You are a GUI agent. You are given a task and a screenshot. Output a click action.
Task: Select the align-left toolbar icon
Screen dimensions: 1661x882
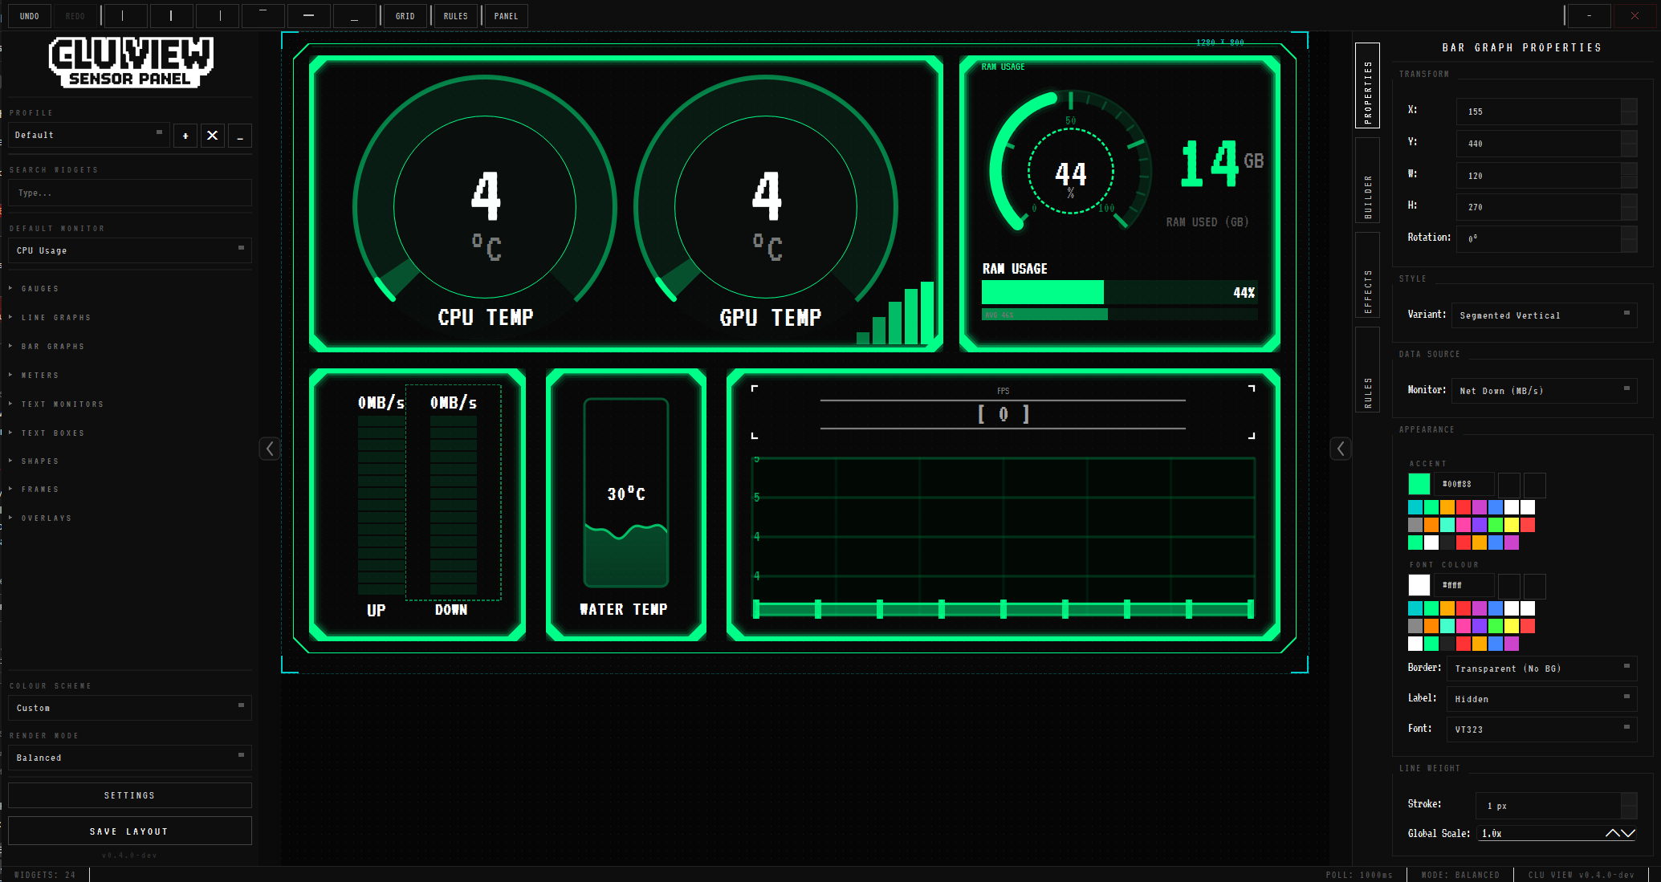124,16
